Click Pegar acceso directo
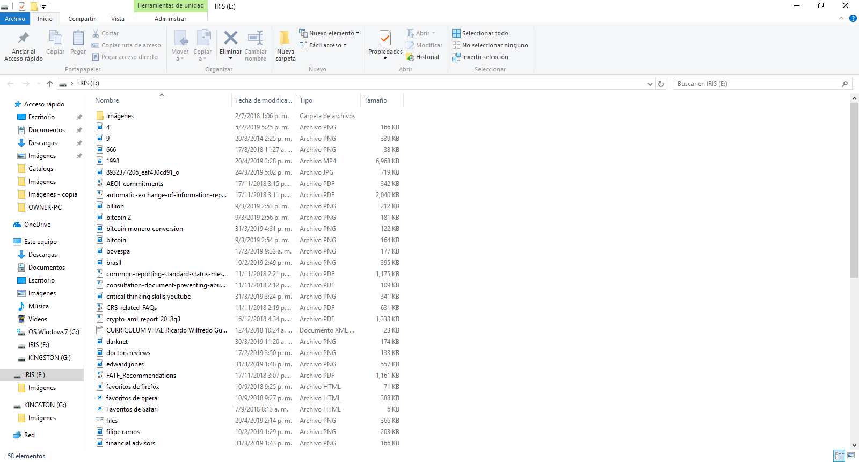Image resolution: width=859 pixels, height=462 pixels. [x=125, y=57]
